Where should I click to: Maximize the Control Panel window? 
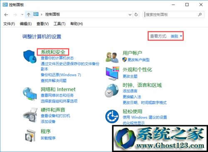(187, 5)
